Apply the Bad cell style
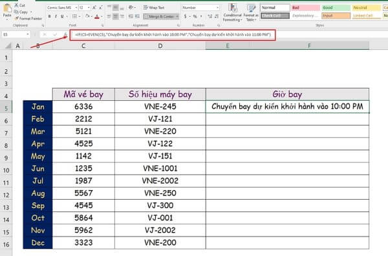The width and height of the screenshot is (388, 256). tap(306, 8)
